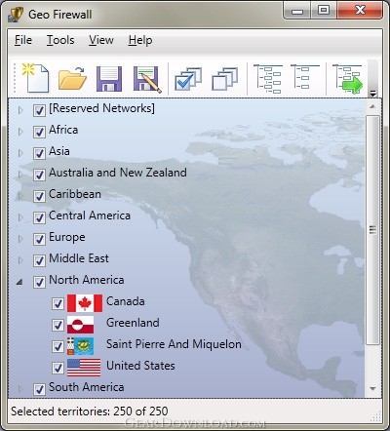390x431 pixels.
Task: Click the Open folder toolbar icon
Action: 72,78
